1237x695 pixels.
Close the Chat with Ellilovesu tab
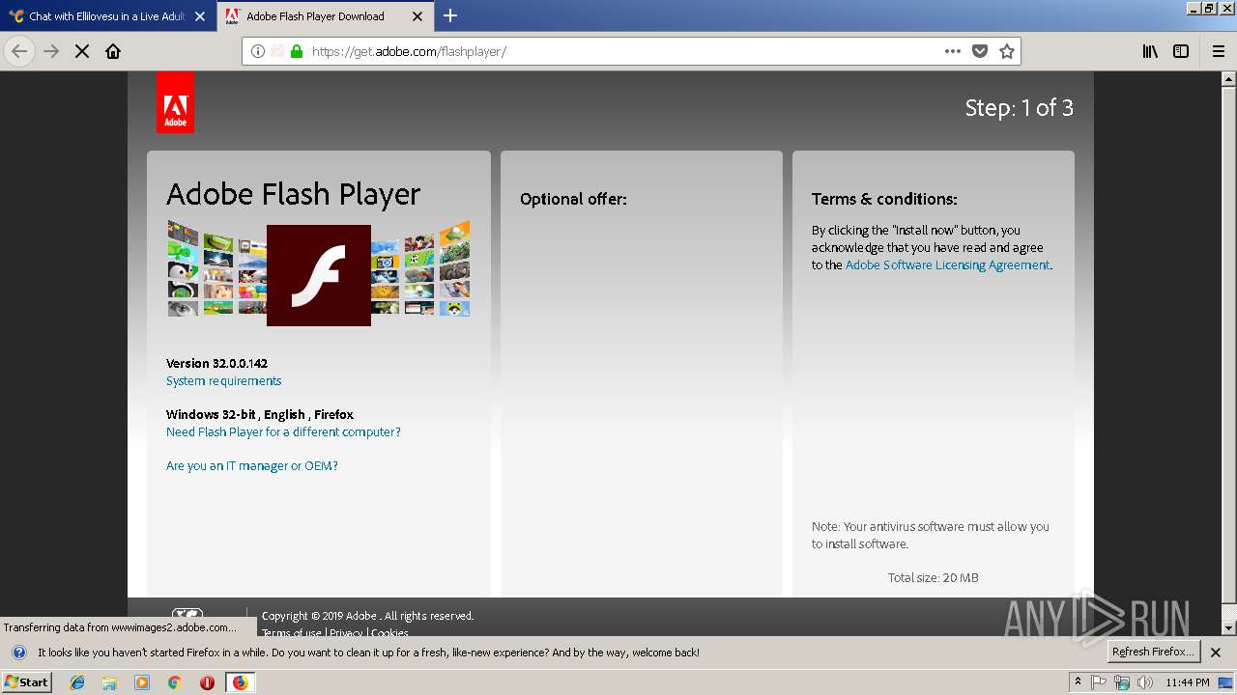[200, 16]
